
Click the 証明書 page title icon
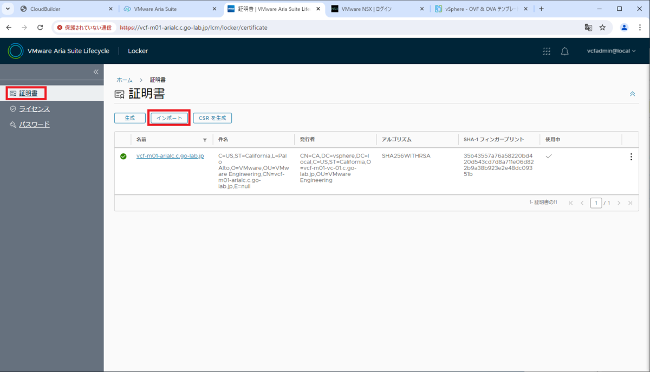[x=119, y=94]
